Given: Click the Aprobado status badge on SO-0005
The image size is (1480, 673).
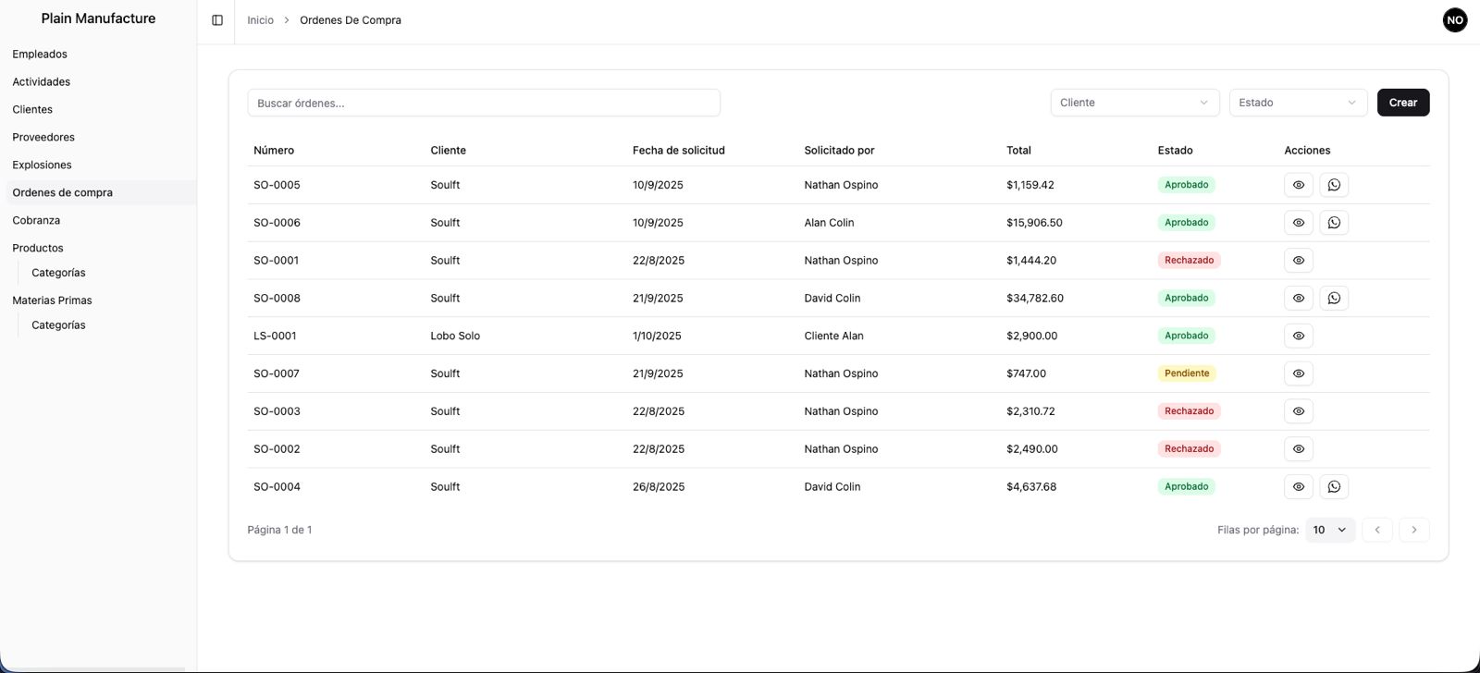Looking at the screenshot, I should [x=1186, y=184].
